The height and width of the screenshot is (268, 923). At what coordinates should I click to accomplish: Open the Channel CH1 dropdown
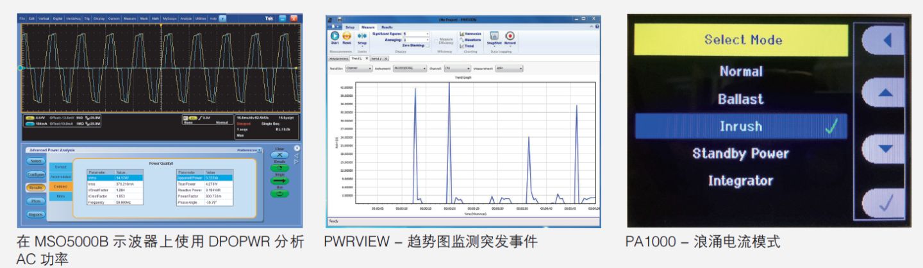(457, 68)
